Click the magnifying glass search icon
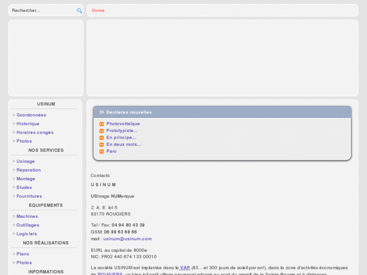The image size is (367, 275). 79,11
